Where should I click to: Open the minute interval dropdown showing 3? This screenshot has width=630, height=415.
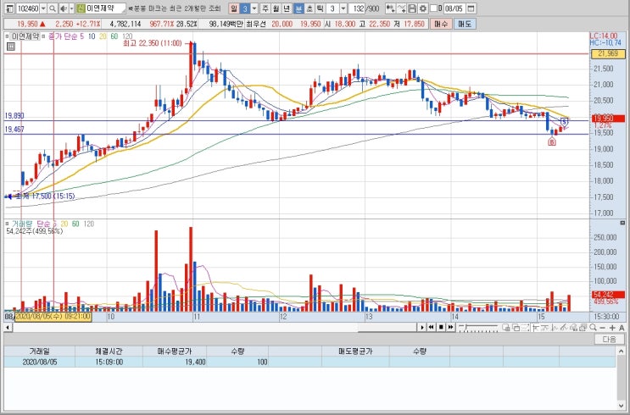pos(343,8)
